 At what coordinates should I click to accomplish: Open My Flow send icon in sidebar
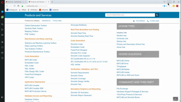point(2,30)
